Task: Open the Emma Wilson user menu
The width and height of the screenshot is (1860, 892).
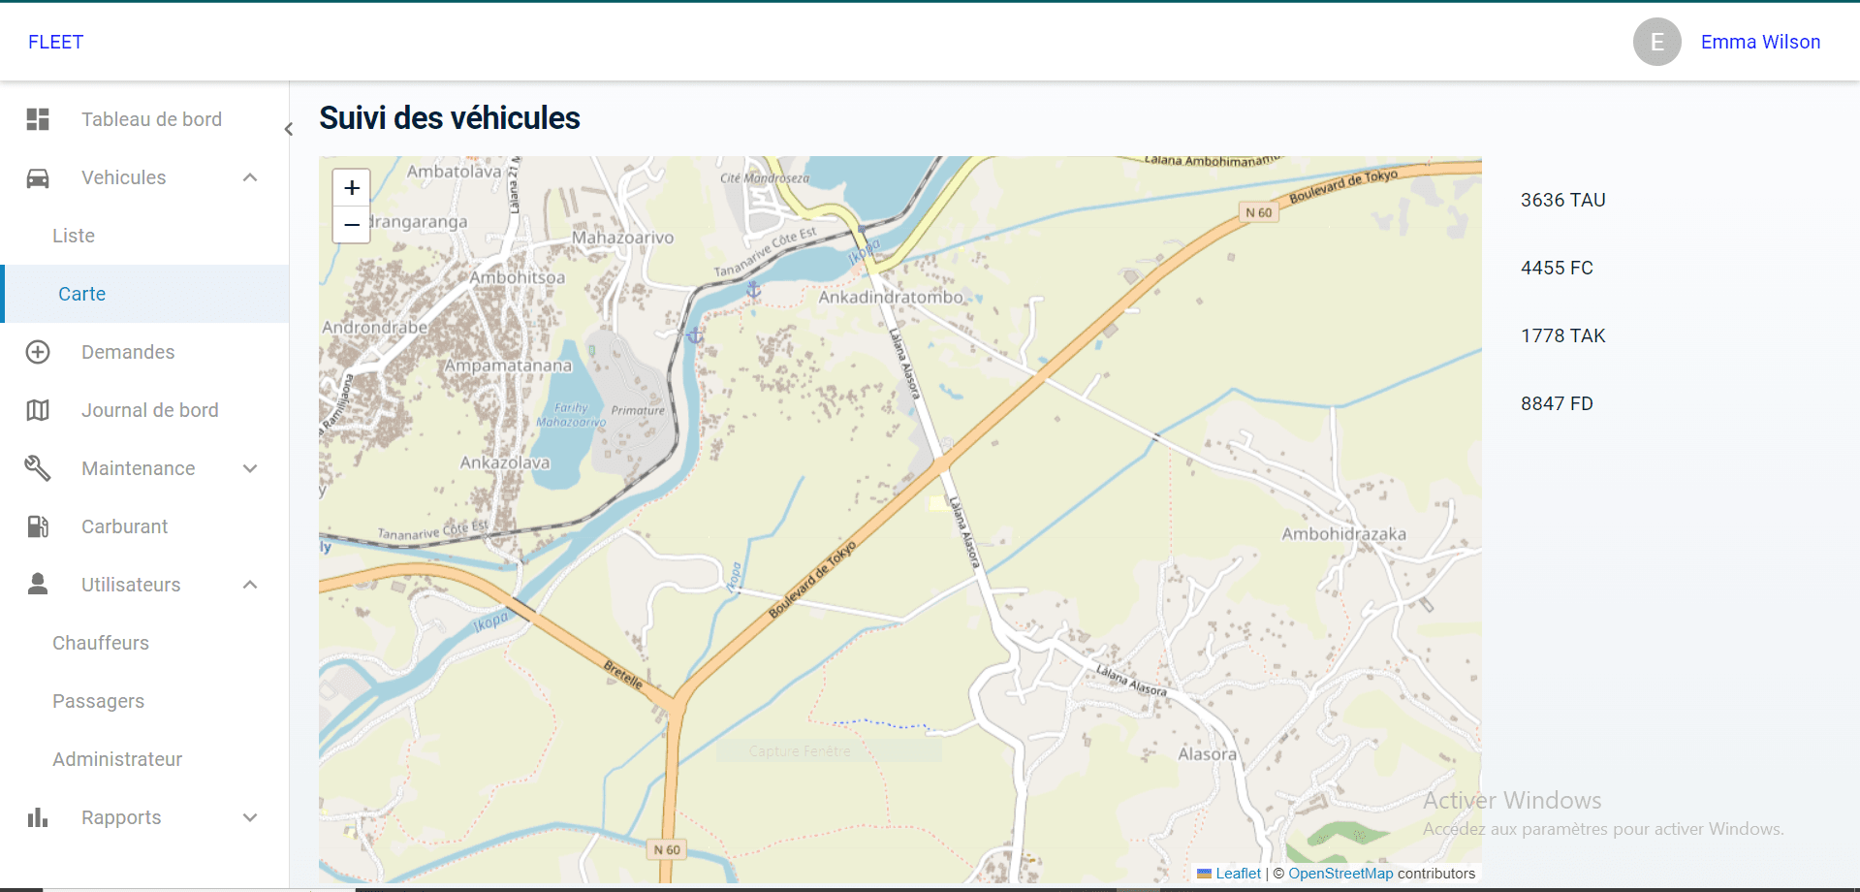Action: coord(1760,42)
